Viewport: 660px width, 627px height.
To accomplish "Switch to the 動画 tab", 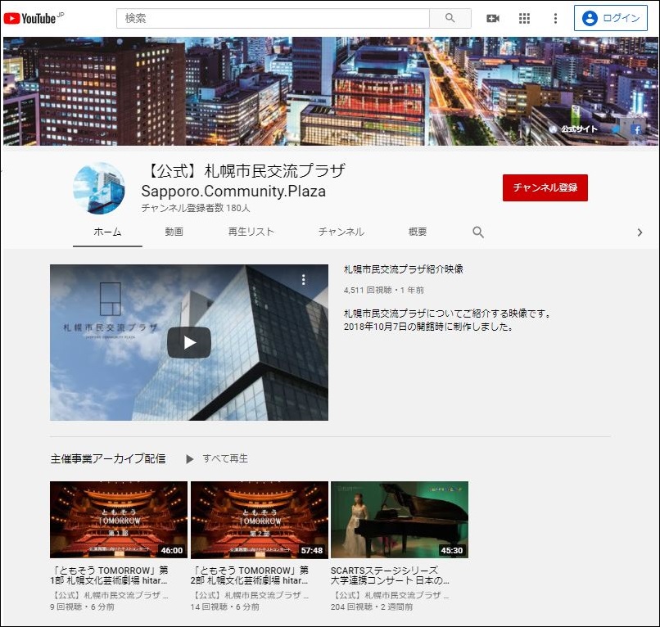I will 174,232.
